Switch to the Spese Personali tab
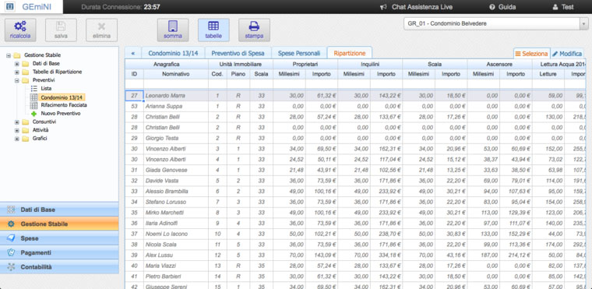The height and width of the screenshot is (289, 592). tap(299, 53)
